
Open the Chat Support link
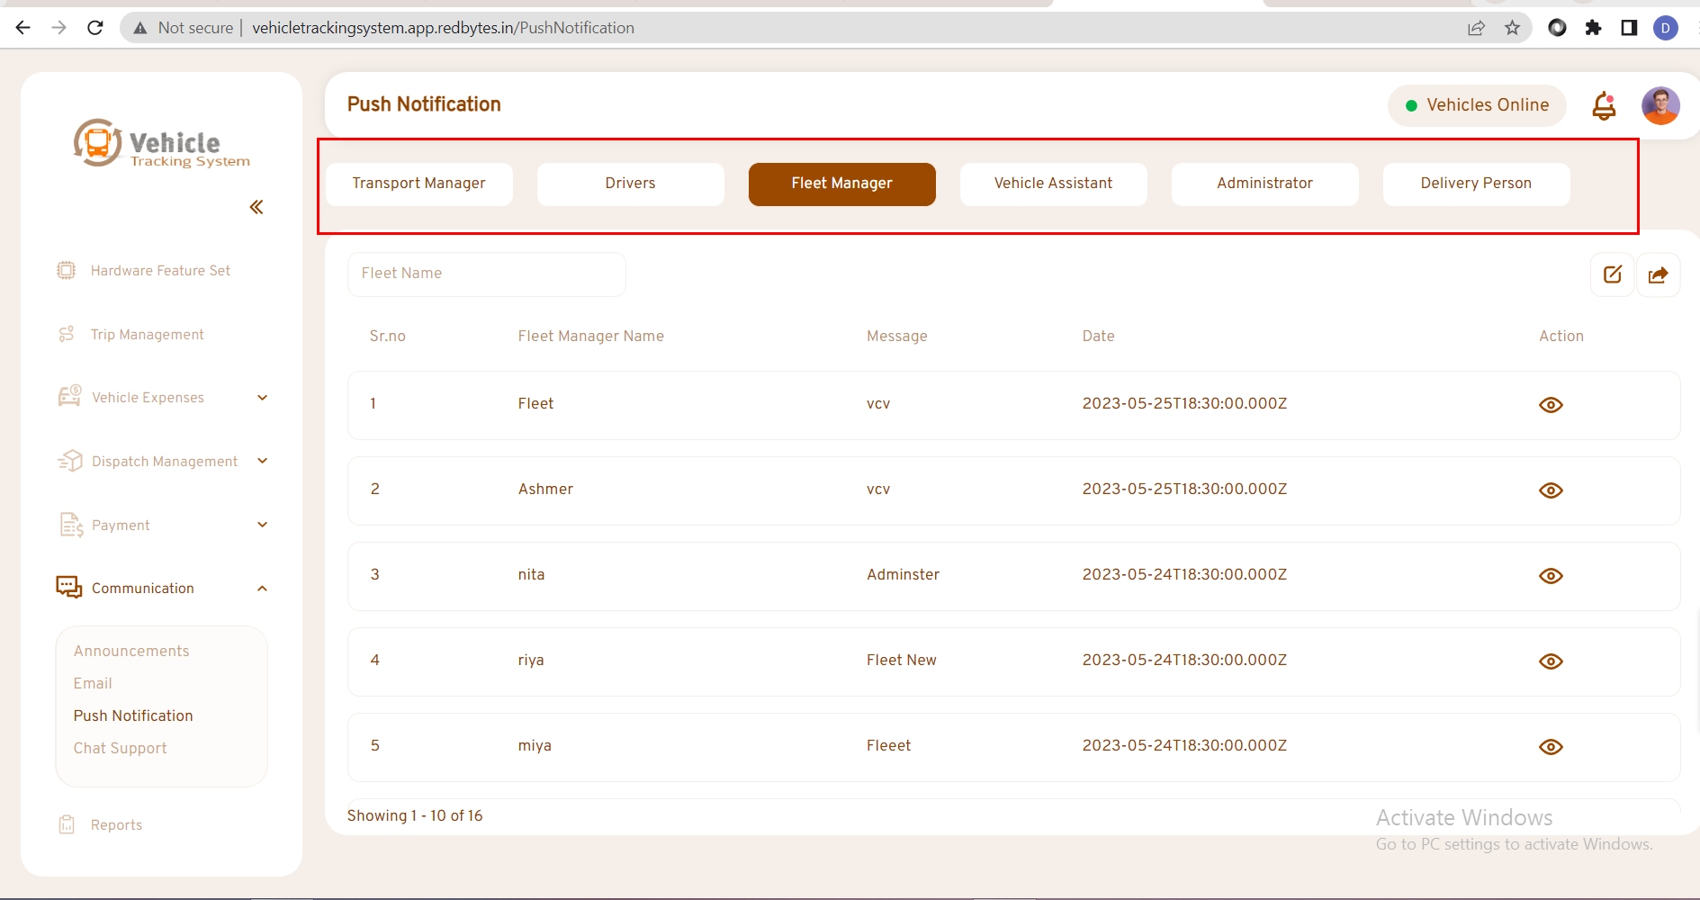(x=121, y=749)
